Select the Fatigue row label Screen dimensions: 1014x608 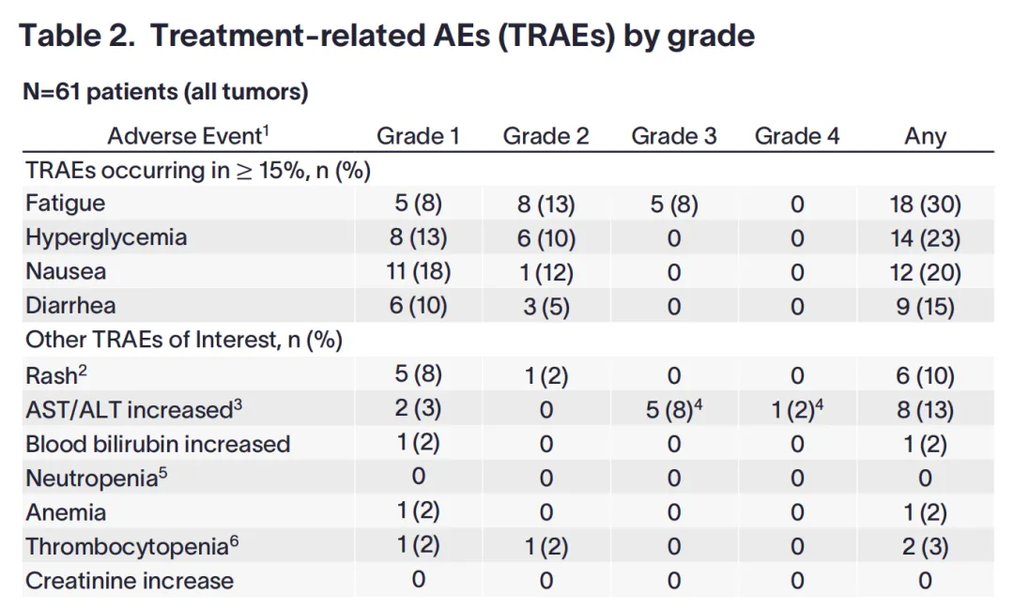(66, 204)
